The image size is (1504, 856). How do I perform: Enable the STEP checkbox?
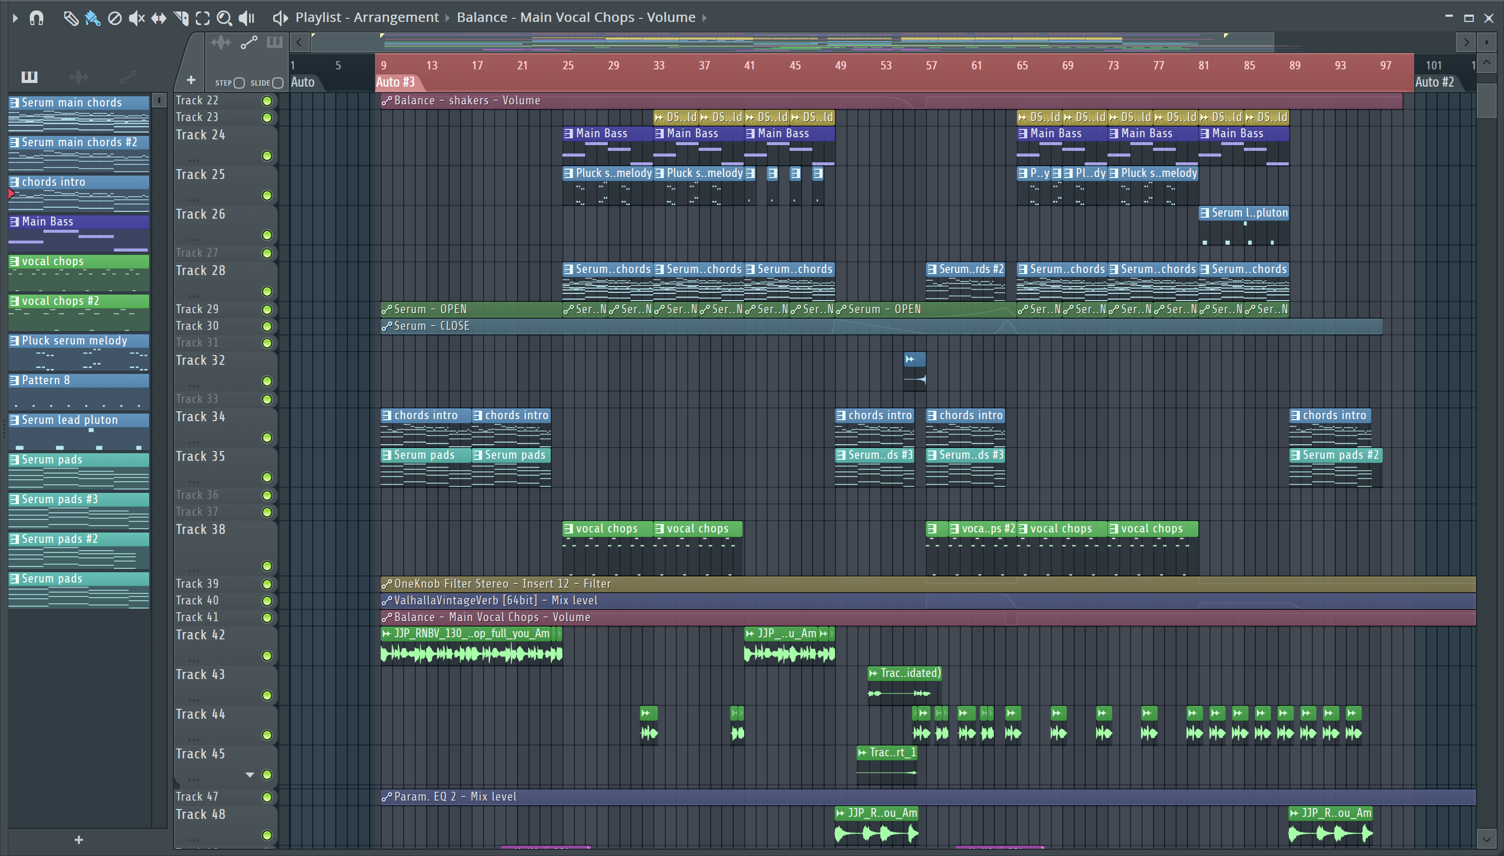[x=239, y=83]
